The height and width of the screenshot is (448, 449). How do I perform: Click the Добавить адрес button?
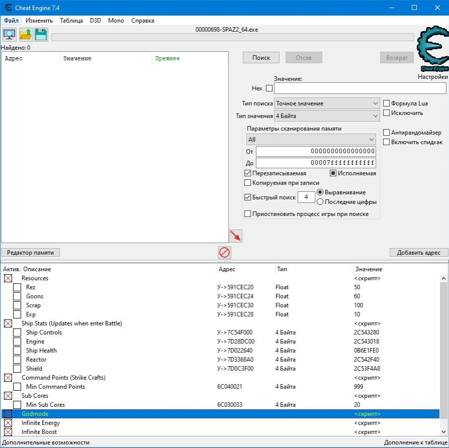[x=418, y=252]
